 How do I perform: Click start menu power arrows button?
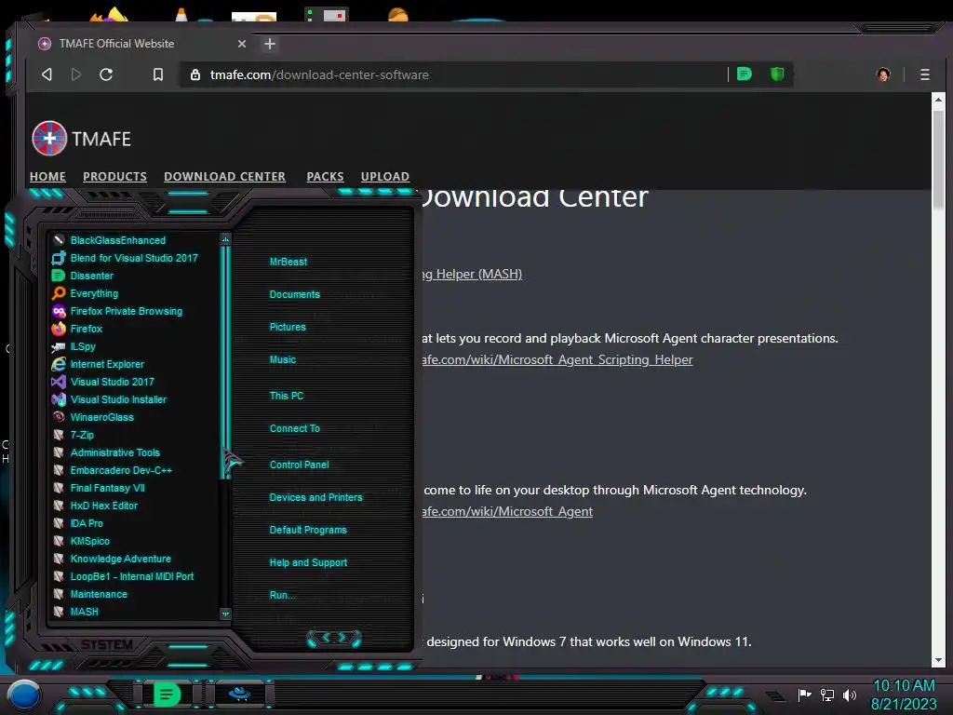point(334,638)
